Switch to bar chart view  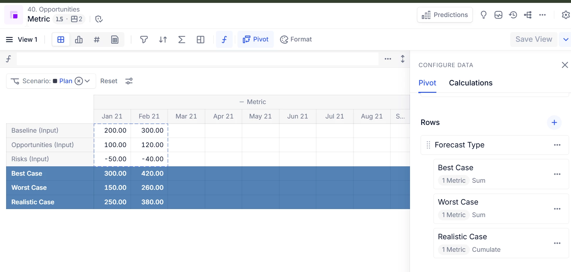point(79,39)
